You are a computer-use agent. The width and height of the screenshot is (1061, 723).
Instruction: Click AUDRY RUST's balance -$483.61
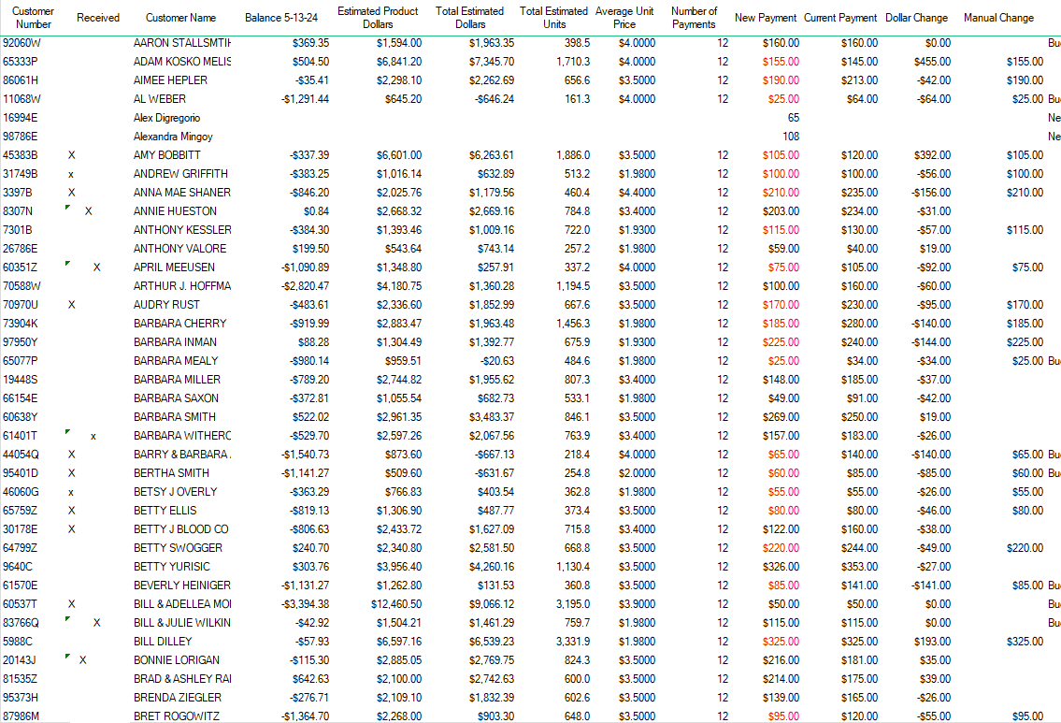(309, 305)
